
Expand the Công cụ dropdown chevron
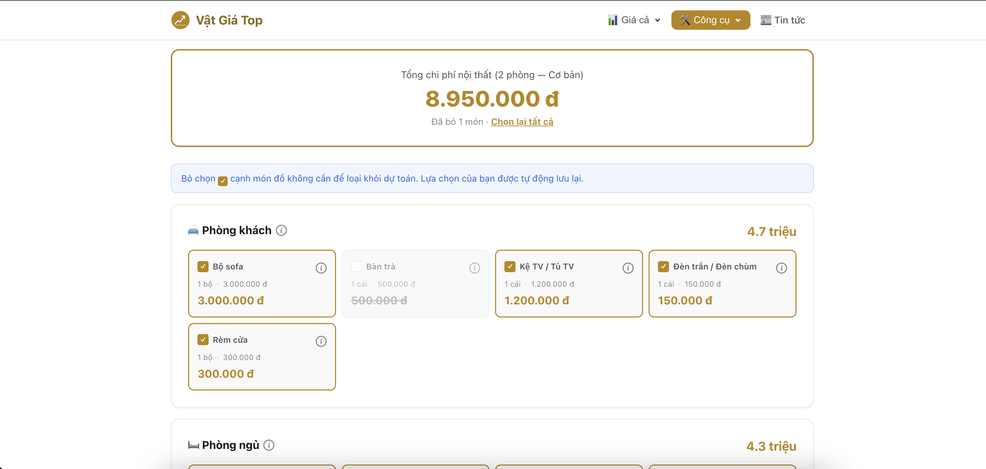click(x=738, y=20)
